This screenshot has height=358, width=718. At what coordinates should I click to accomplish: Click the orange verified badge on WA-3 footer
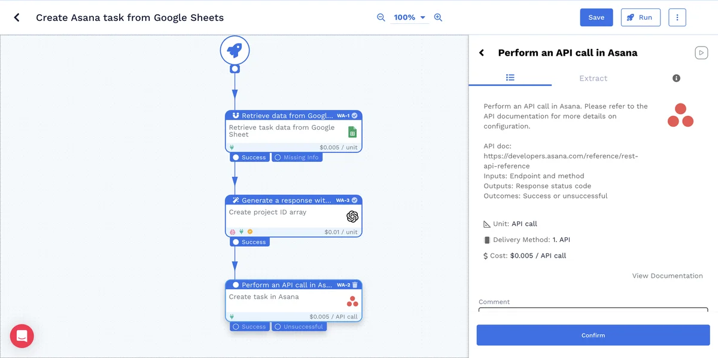click(x=250, y=232)
